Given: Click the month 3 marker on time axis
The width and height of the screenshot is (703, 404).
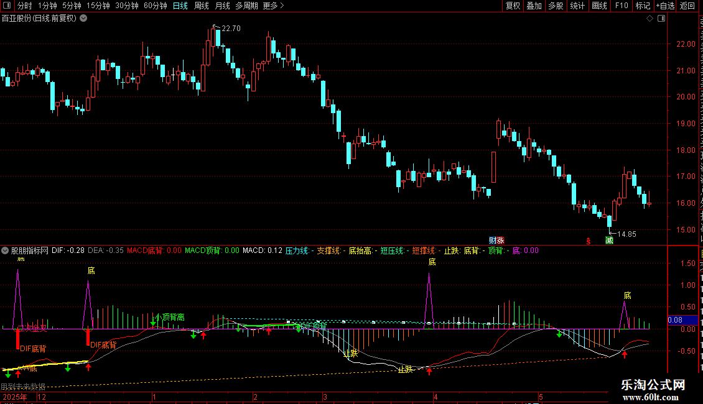Looking at the screenshot, I should (325, 397).
